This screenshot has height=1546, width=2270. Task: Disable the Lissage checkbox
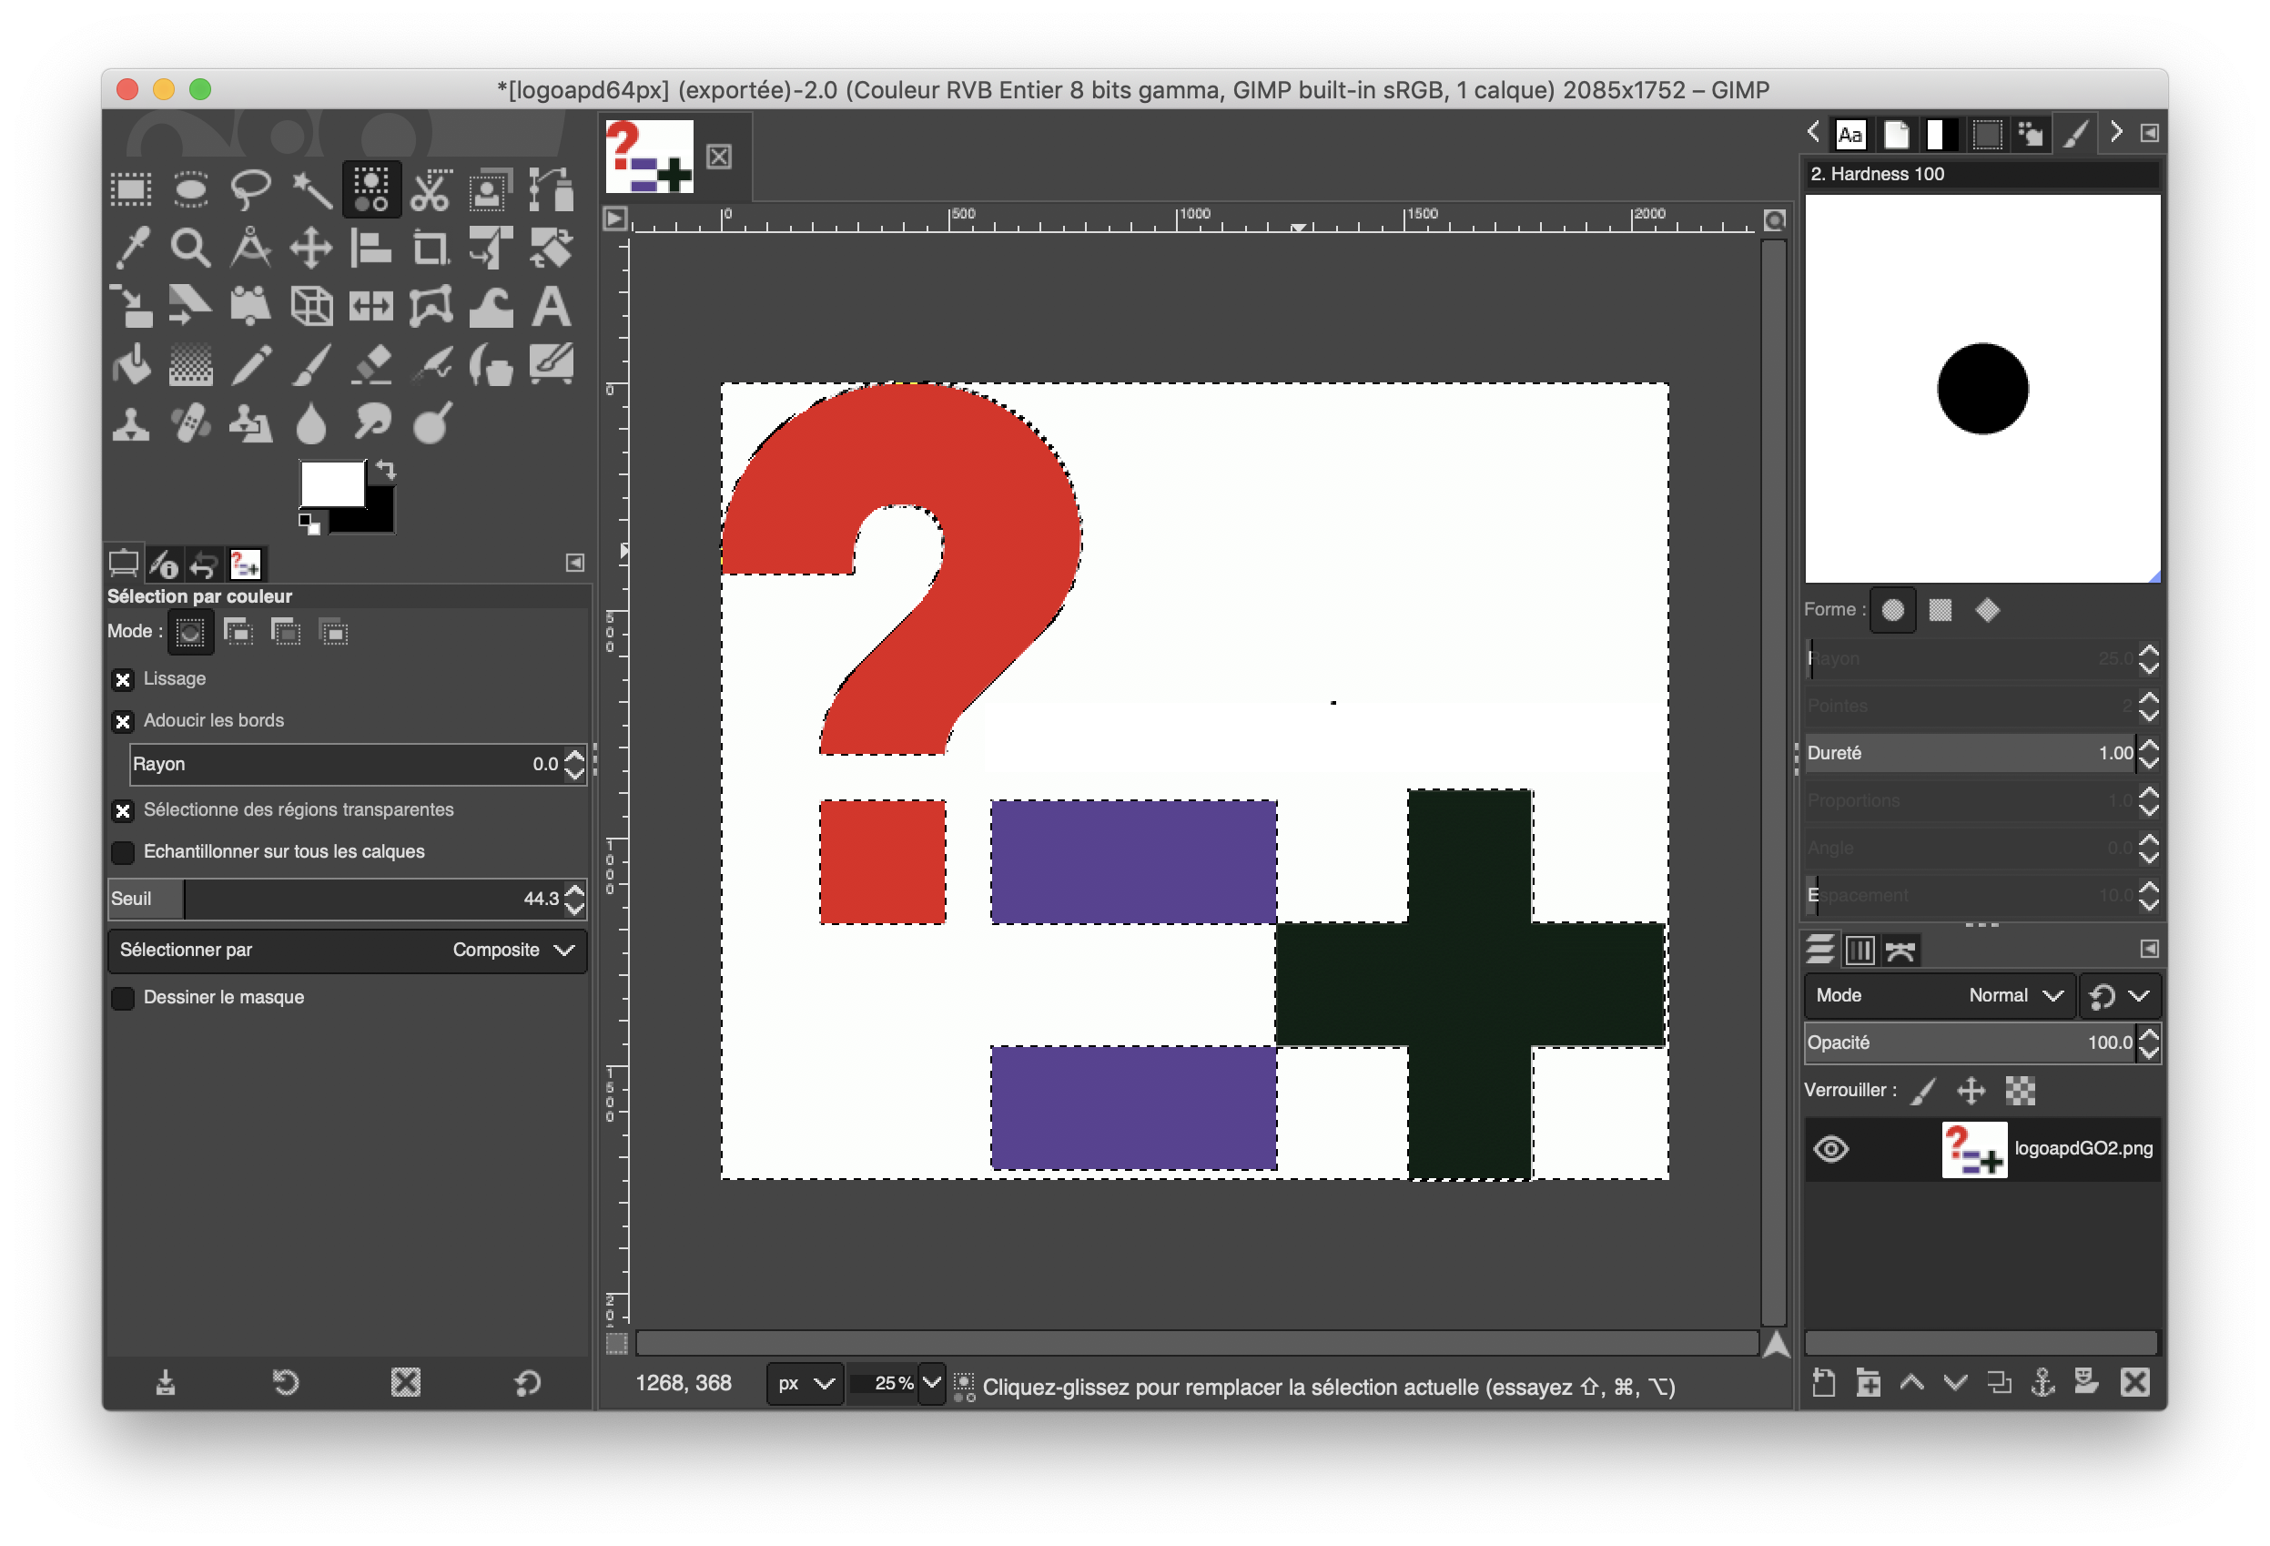click(x=123, y=679)
